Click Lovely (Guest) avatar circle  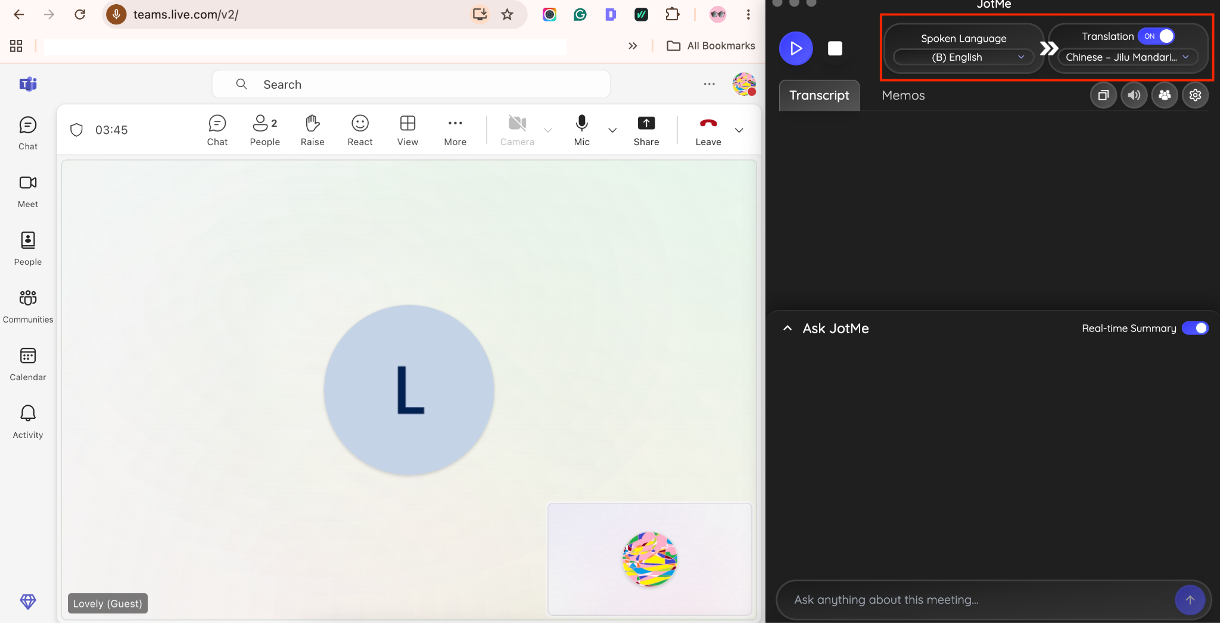point(409,390)
